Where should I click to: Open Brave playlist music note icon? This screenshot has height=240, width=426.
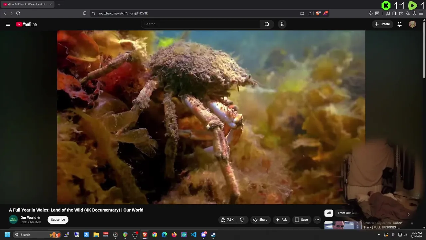(x=388, y=13)
